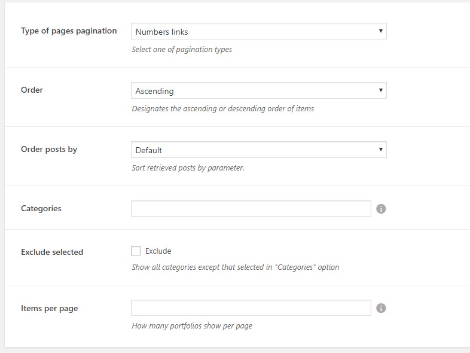
Task: Open the 'Numbers links' pagination type dropdown
Action: coord(258,31)
